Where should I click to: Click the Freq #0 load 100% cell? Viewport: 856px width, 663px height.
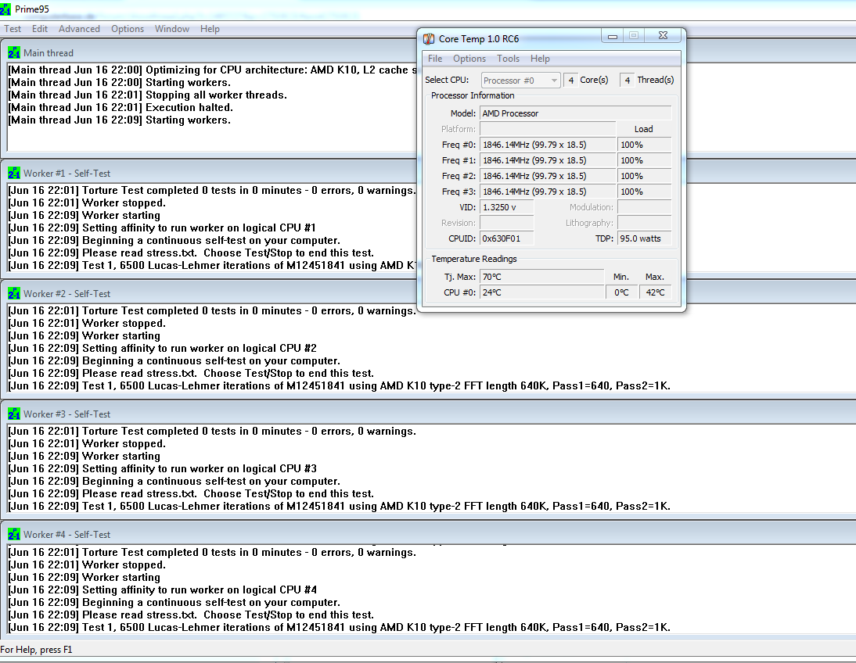coord(644,145)
